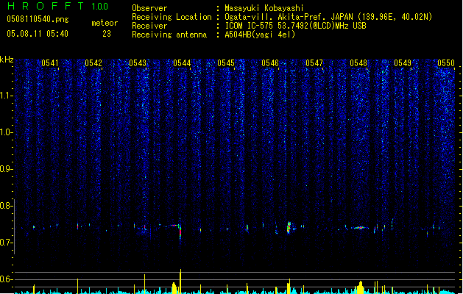Click the 0542 time marker
Image resolution: width=463 pixels, height=294 pixels.
pyautogui.click(x=93, y=63)
